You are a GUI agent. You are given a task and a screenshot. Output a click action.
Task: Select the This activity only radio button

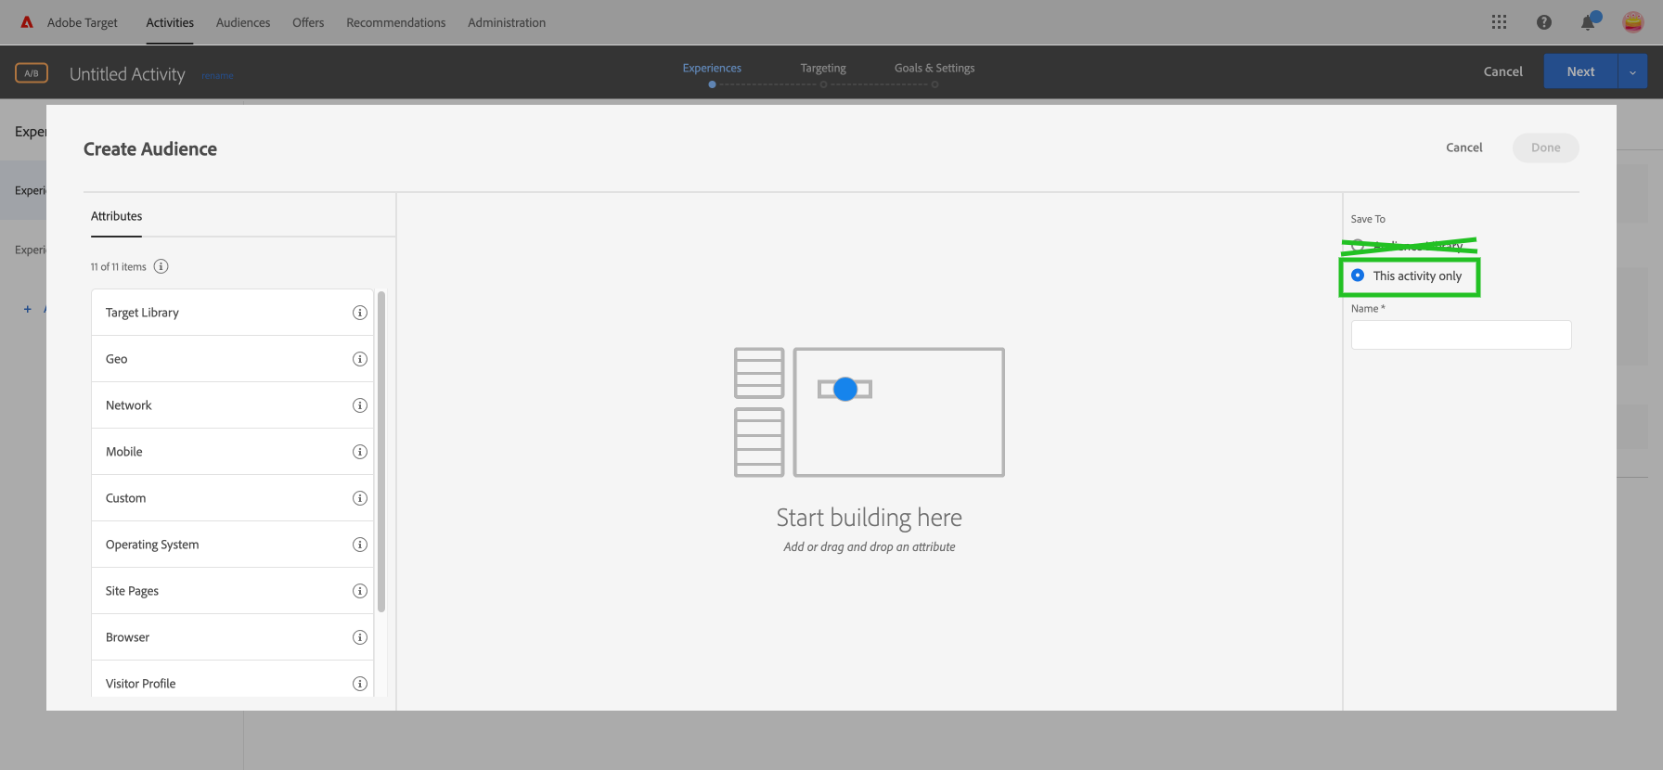[1358, 276]
